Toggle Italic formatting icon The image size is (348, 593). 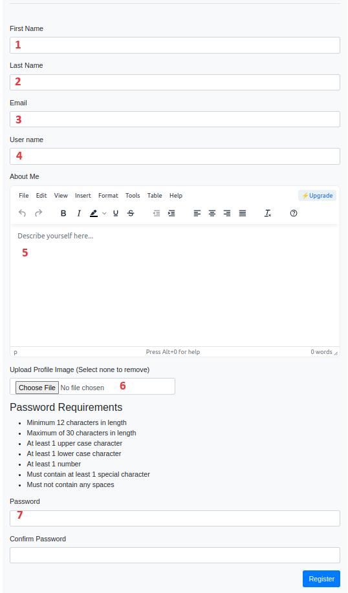(x=79, y=213)
